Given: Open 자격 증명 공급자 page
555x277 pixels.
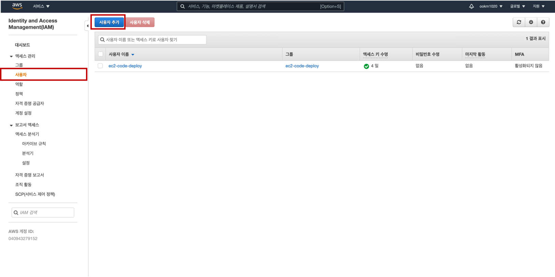Looking at the screenshot, I should [x=30, y=103].
